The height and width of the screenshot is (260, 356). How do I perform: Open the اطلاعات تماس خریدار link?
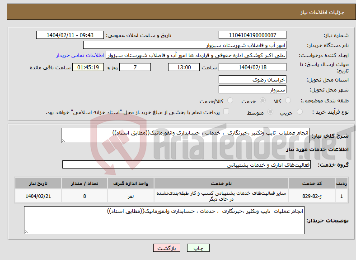point(80,55)
